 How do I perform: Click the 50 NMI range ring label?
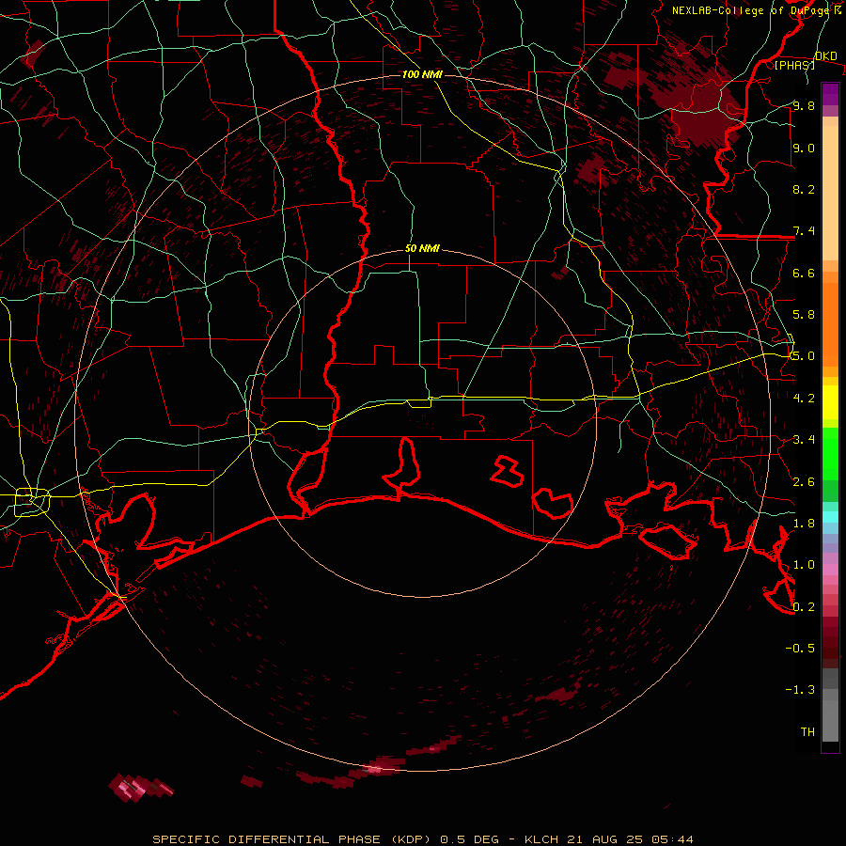point(422,249)
